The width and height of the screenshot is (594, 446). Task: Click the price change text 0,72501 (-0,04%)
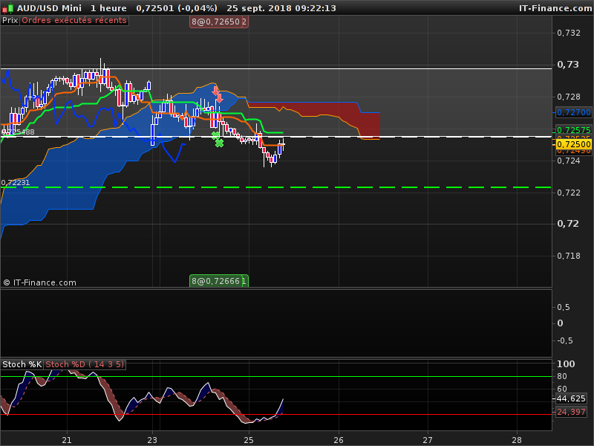(x=177, y=8)
